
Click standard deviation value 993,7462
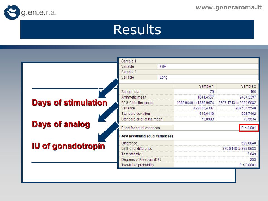(249, 114)
